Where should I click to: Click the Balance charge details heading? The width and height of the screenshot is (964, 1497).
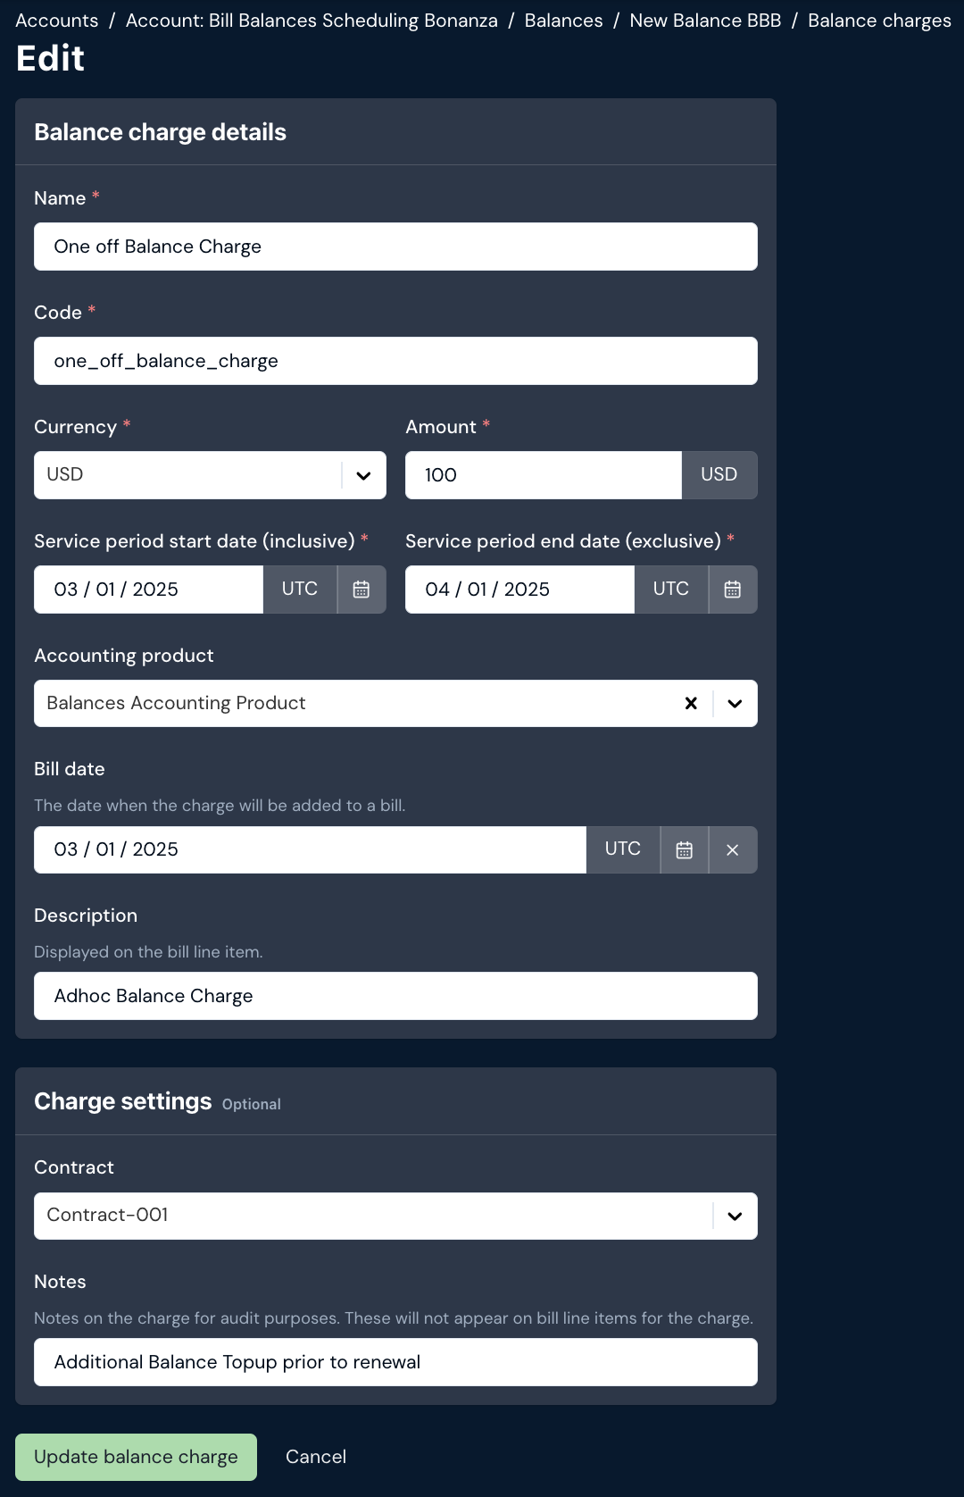(x=161, y=132)
